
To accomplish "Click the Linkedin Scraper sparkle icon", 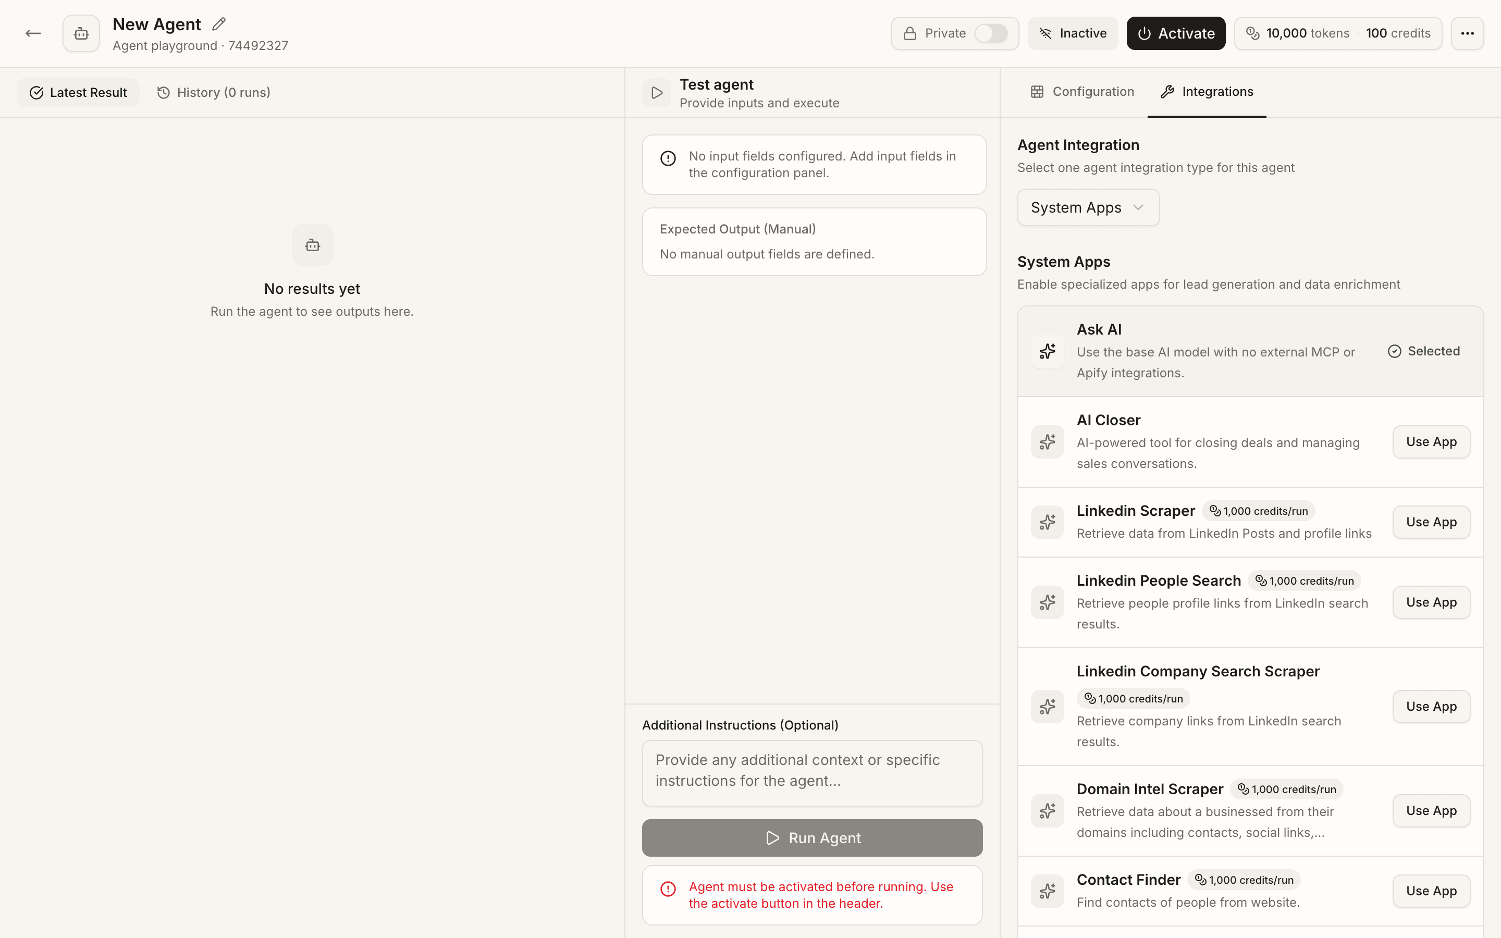I will click(1048, 522).
